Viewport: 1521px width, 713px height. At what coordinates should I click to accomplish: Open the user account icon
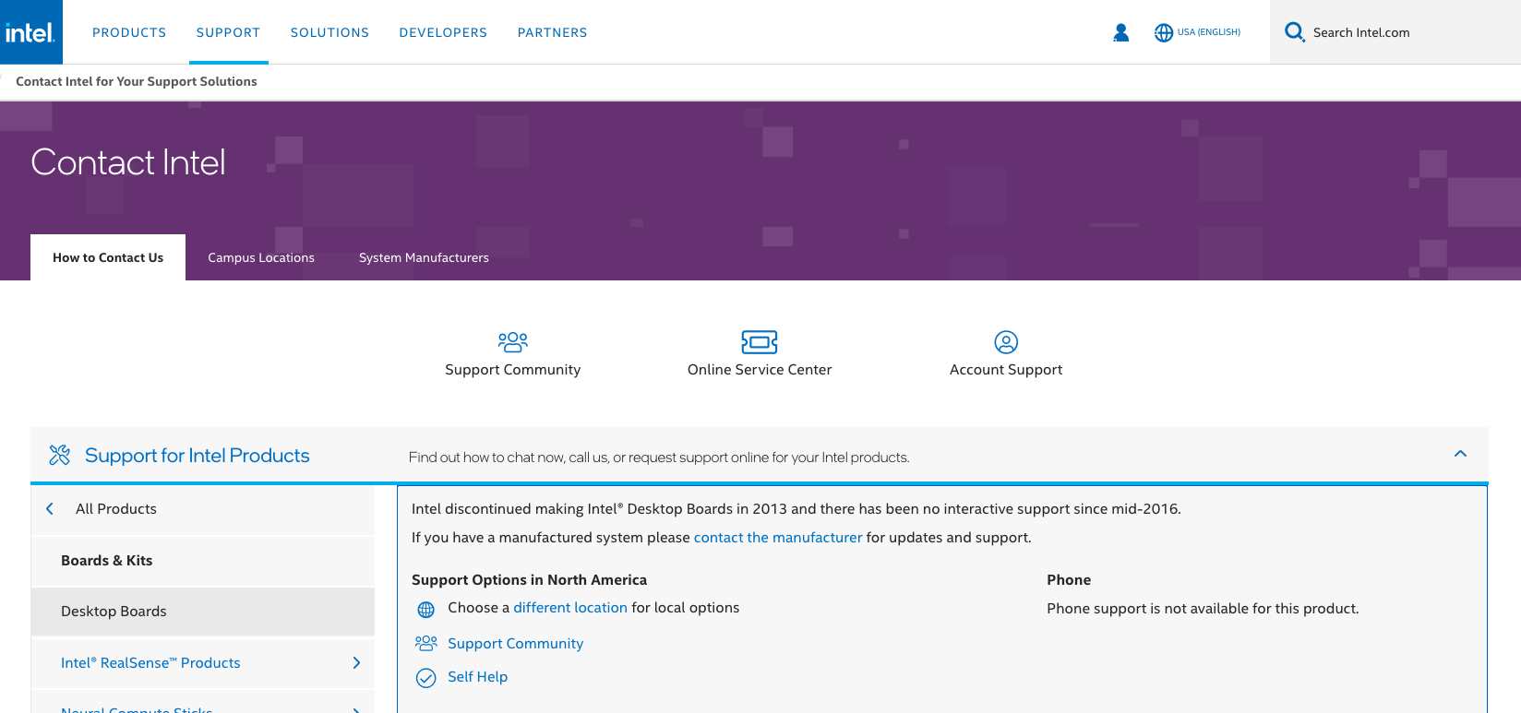click(1120, 32)
